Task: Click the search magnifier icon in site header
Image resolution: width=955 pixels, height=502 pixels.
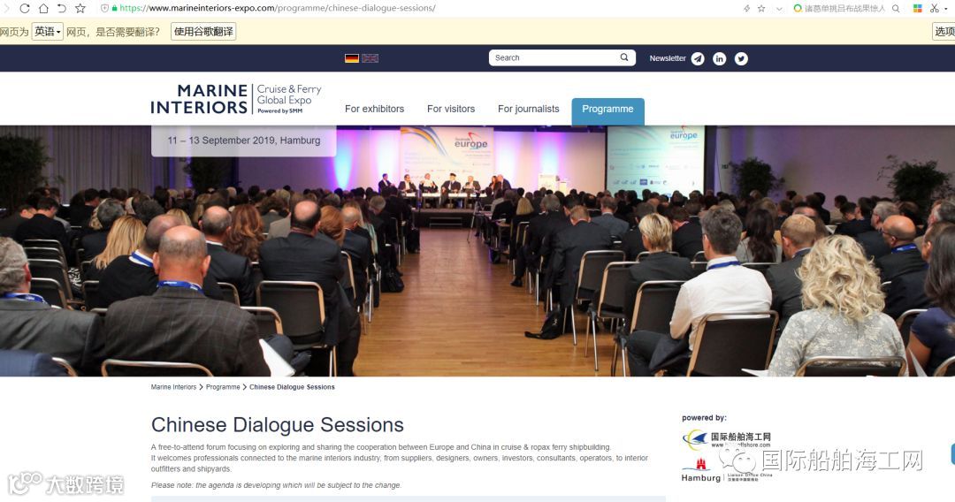Action: tap(624, 57)
